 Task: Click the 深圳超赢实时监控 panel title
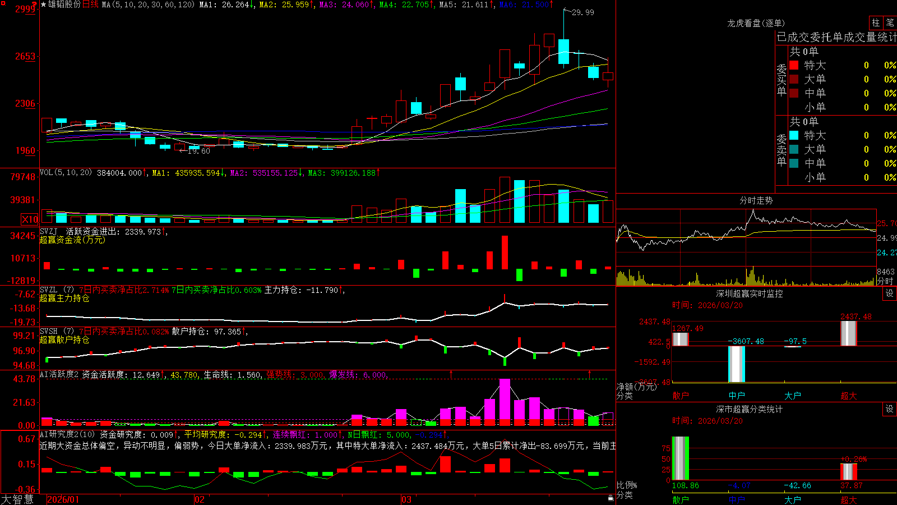(750, 293)
